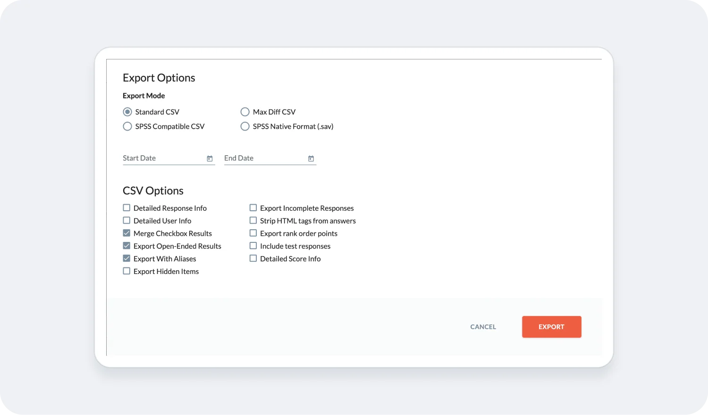Enable Detailed User Info

126,220
